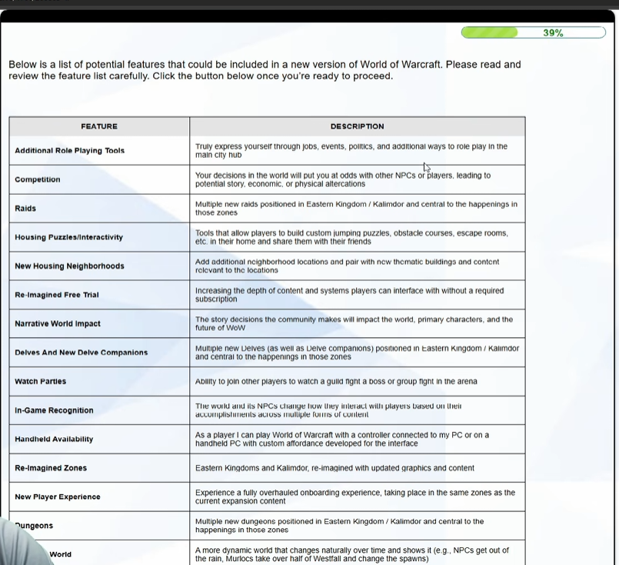Click description 'The story decisions the community makes'
This screenshot has height=565, width=619.
tap(354, 323)
